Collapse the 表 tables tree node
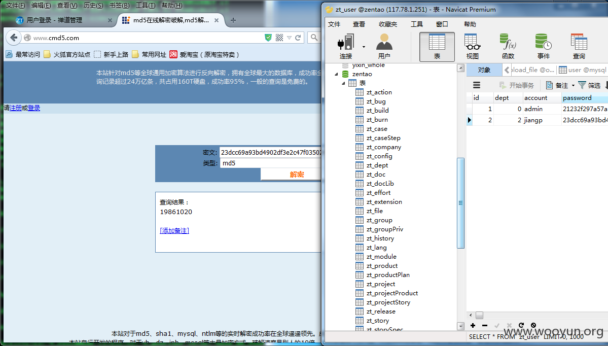The image size is (608, 346). point(343,83)
